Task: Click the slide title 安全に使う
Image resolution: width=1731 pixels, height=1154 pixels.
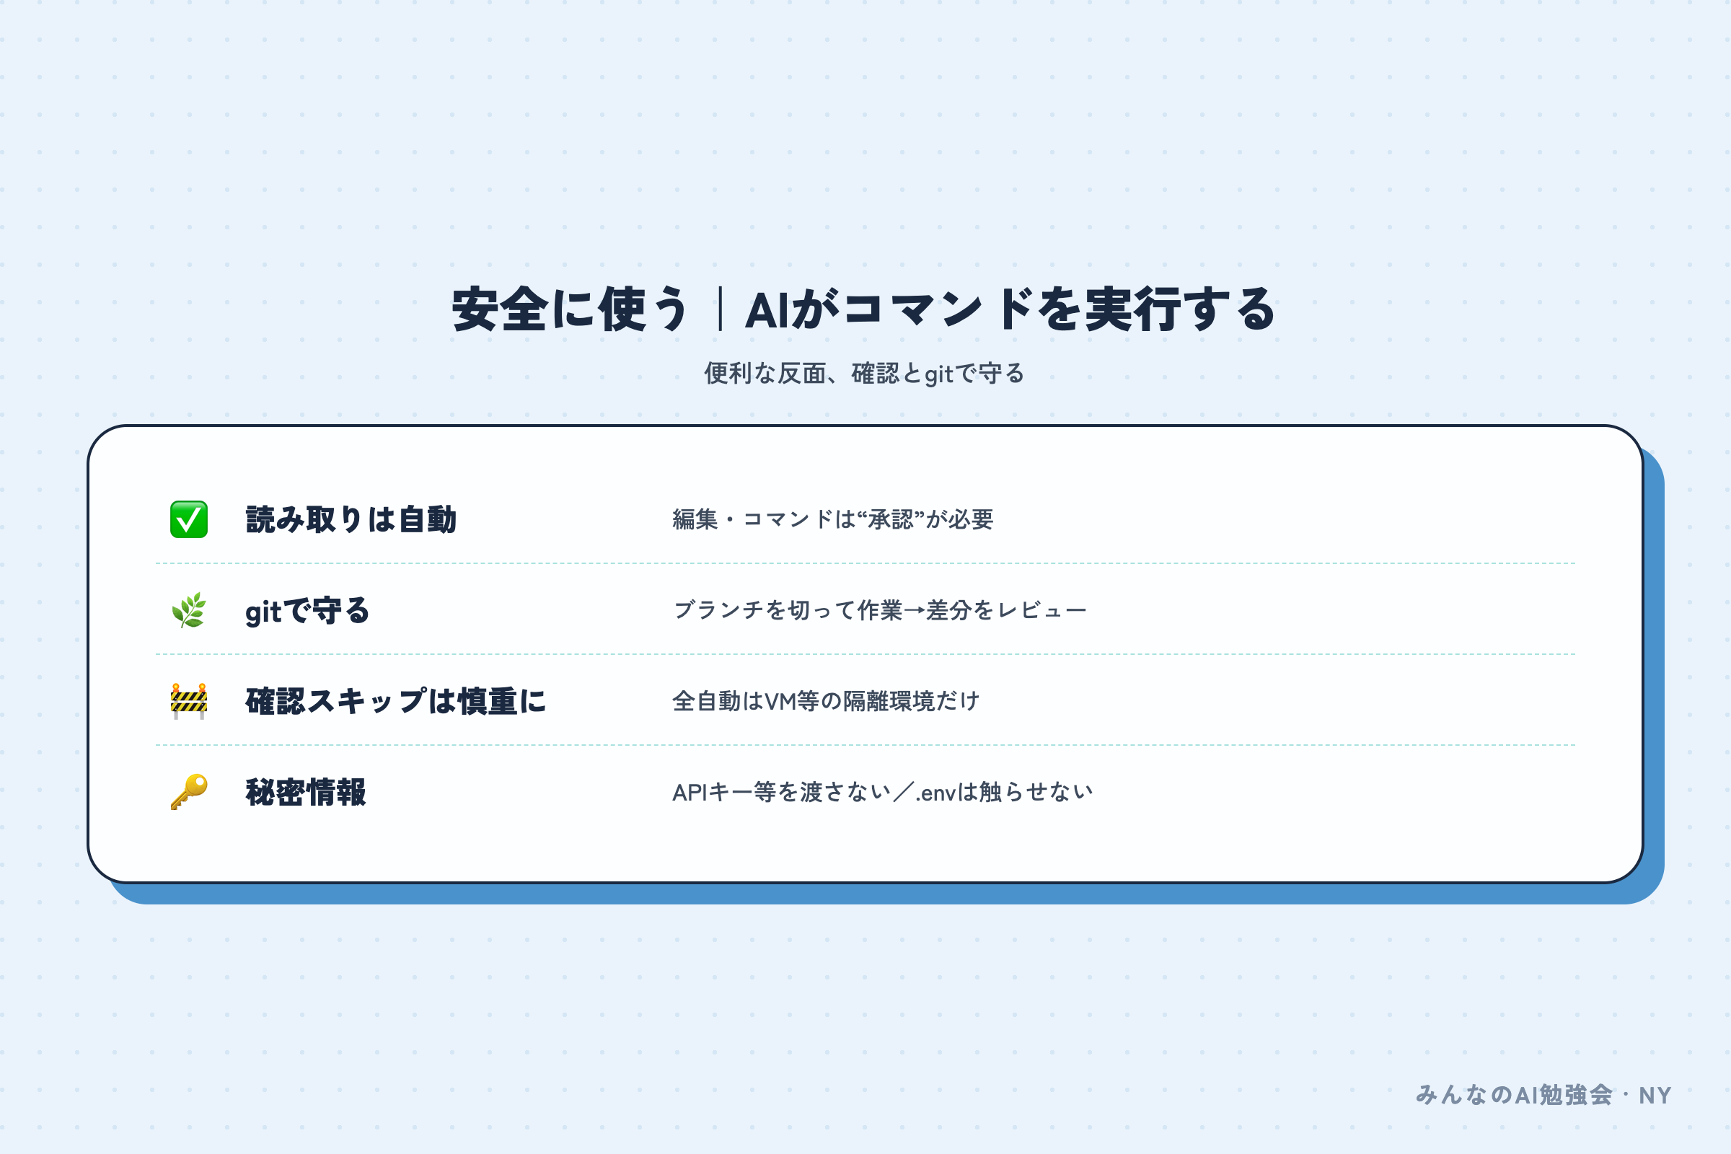Action: point(571,309)
